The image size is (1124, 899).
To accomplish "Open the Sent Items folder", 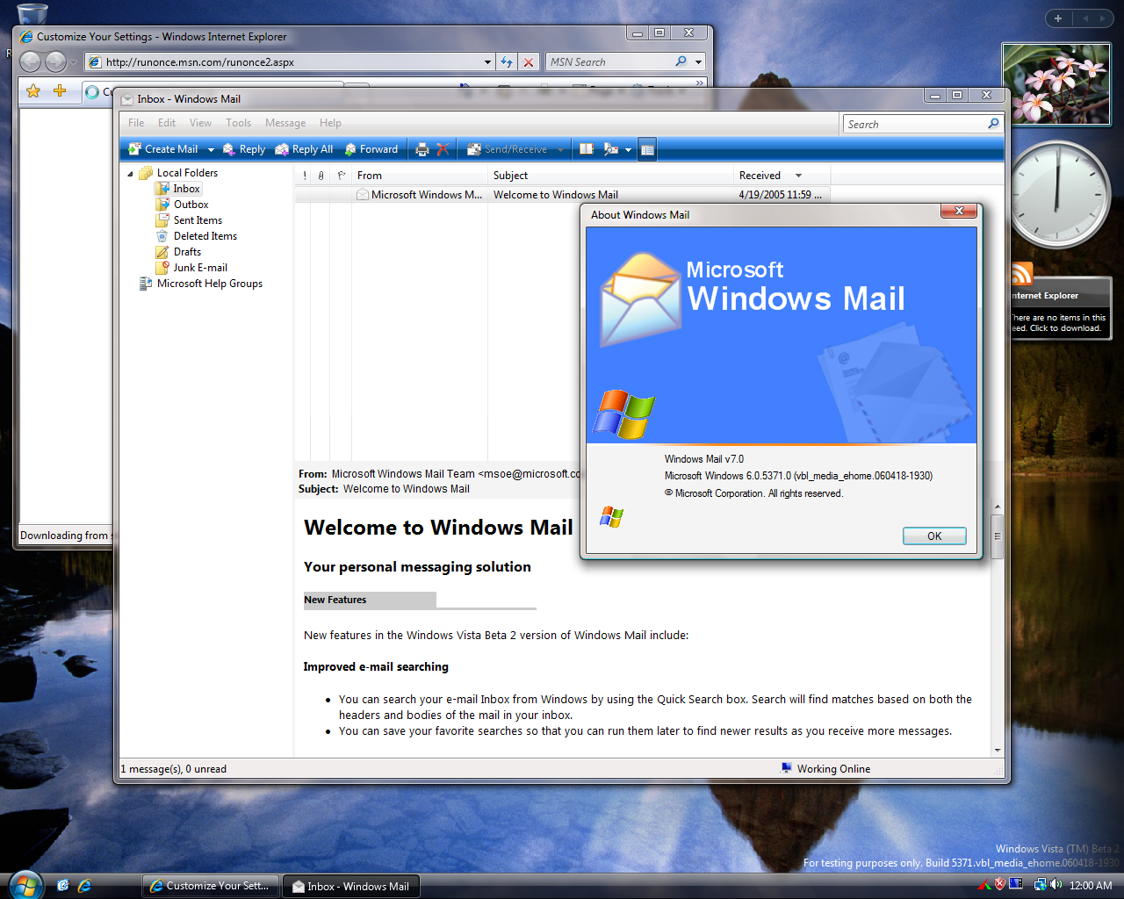I will pyautogui.click(x=198, y=220).
